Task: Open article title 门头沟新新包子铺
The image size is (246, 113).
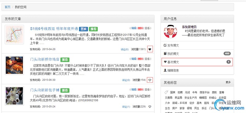Action: pos(45,90)
